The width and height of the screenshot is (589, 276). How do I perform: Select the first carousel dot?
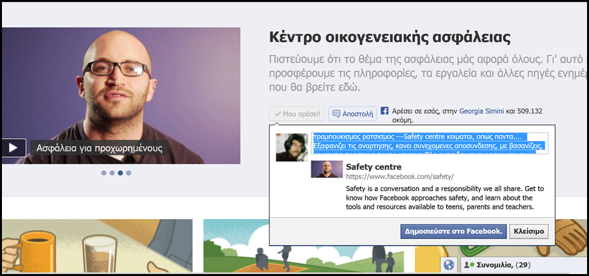point(103,173)
